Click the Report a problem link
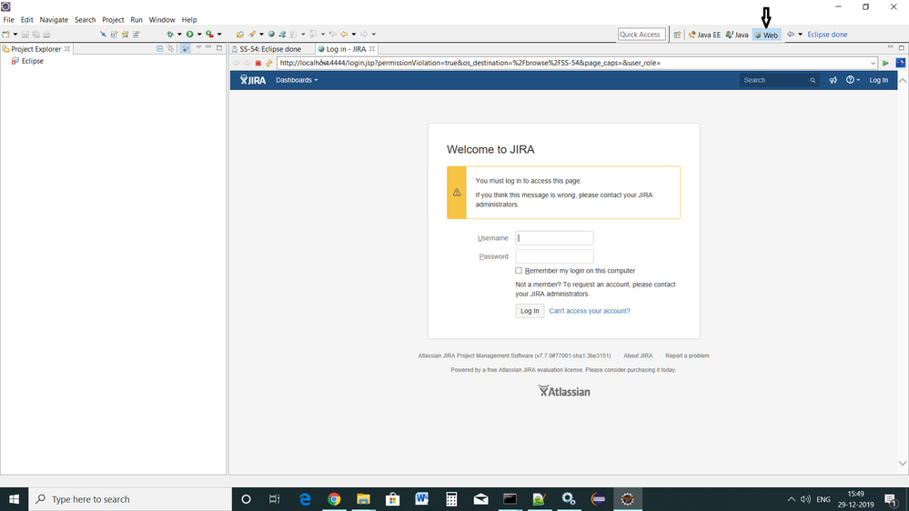Image resolution: width=909 pixels, height=511 pixels. tap(687, 356)
